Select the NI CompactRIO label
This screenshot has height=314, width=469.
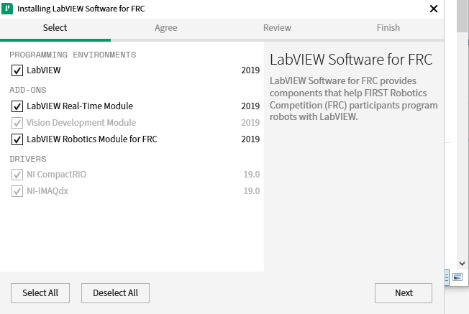57,175
